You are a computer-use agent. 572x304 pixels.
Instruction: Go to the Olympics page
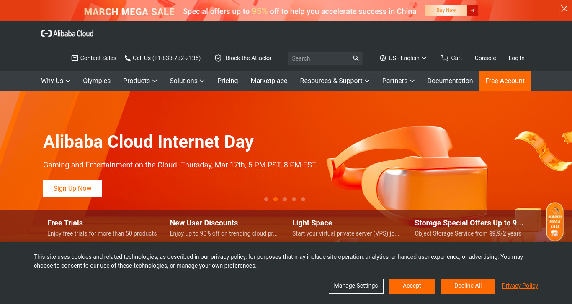tap(97, 81)
